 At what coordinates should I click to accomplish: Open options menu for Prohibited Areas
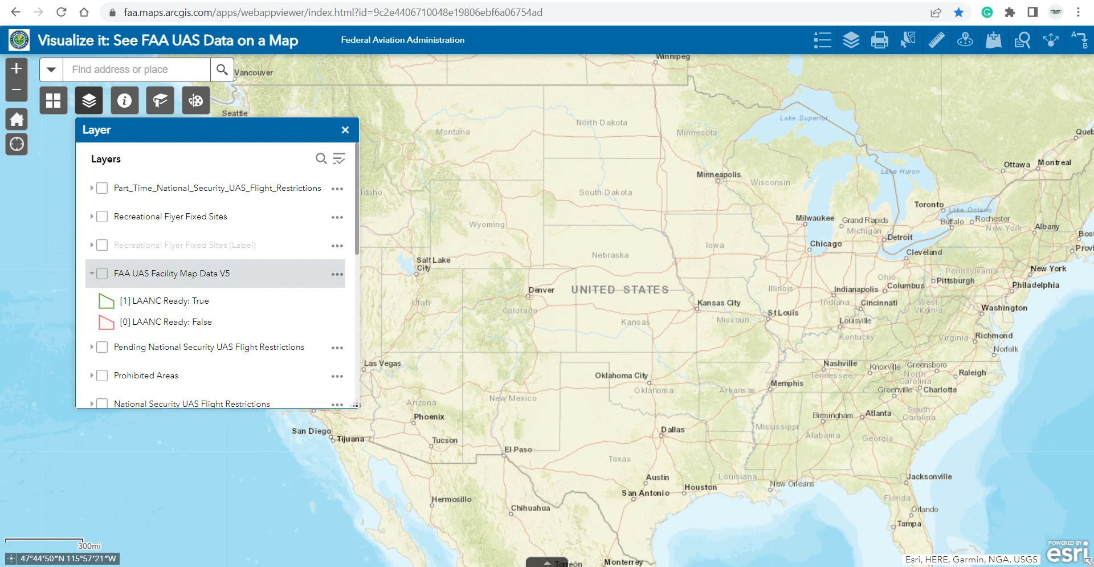point(337,376)
